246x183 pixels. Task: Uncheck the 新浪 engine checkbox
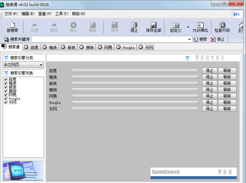pos(6,87)
